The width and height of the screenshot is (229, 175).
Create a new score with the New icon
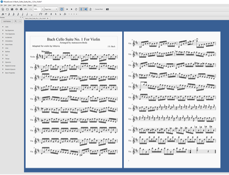pos(3,9)
